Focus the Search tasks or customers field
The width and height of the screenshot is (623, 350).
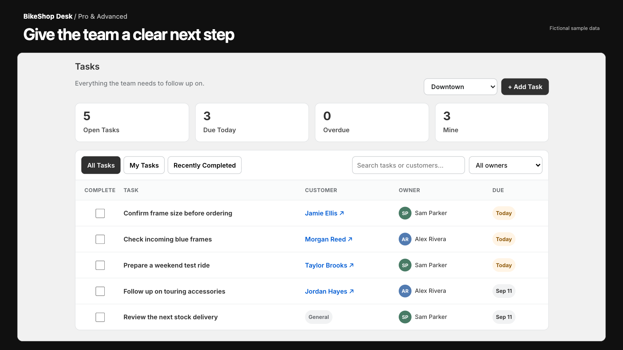[x=408, y=165]
